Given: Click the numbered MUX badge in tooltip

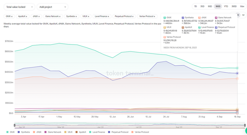Looking at the screenshot, I should click(164, 27).
